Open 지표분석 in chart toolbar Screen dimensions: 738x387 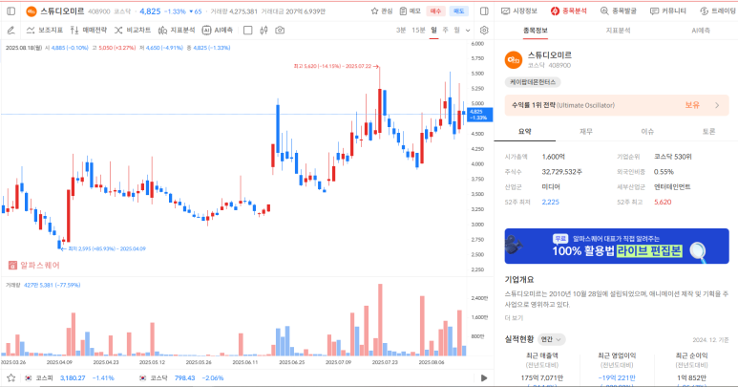coord(177,31)
